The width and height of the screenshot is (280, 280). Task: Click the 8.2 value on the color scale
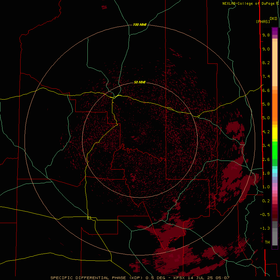(266, 63)
